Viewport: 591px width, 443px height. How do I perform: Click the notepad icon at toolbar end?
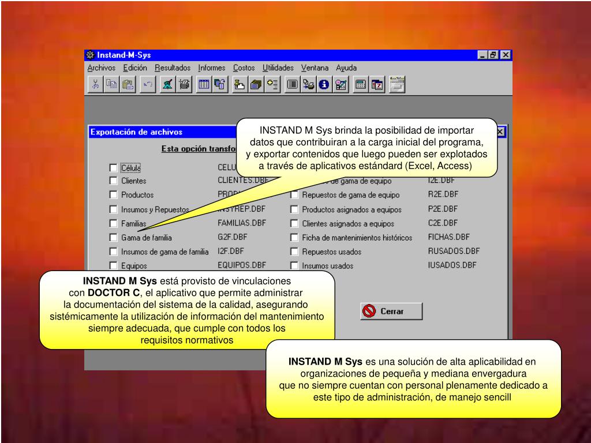(397, 84)
